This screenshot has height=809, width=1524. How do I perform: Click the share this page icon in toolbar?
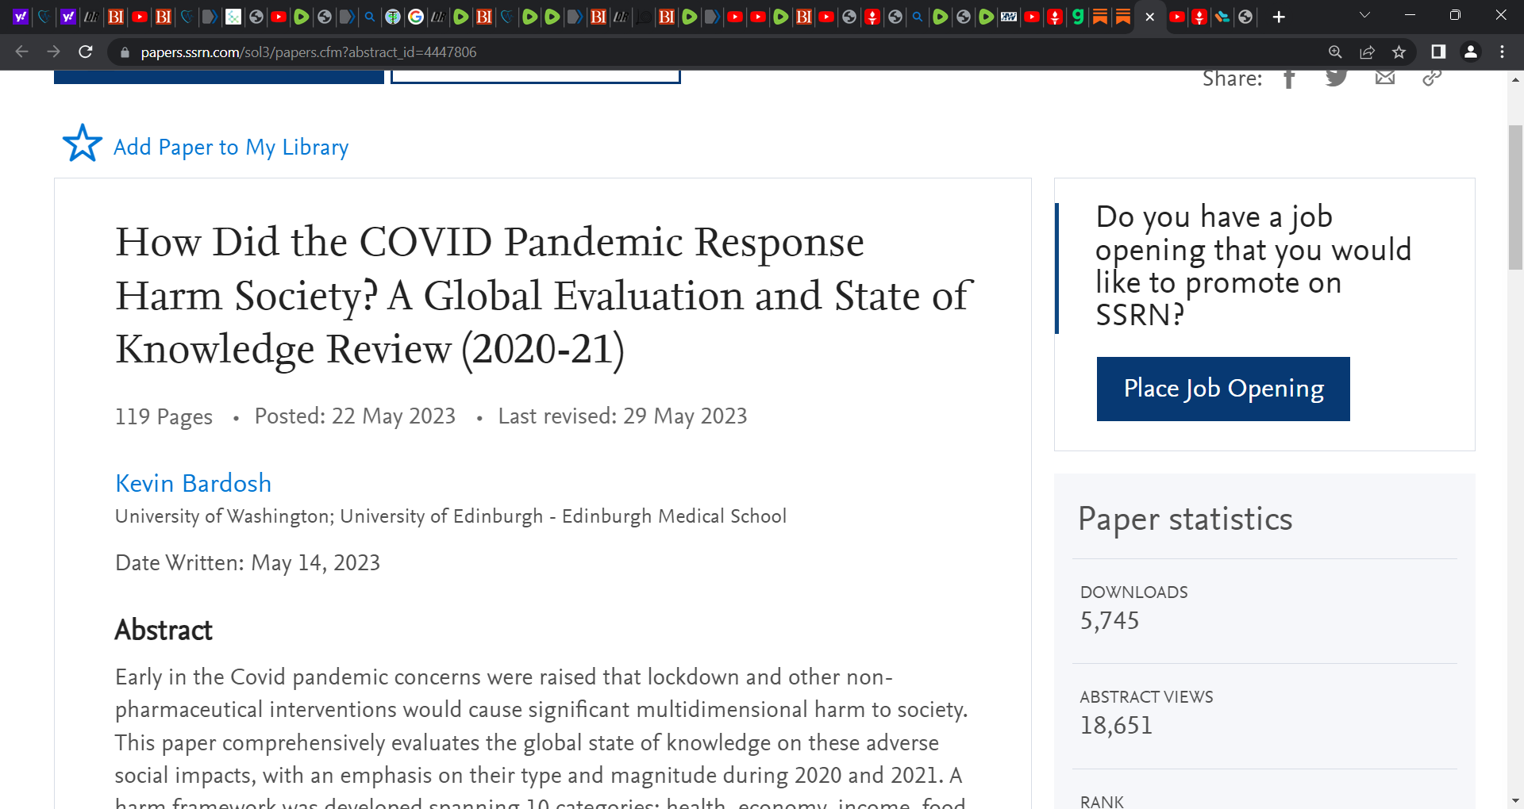1367,52
